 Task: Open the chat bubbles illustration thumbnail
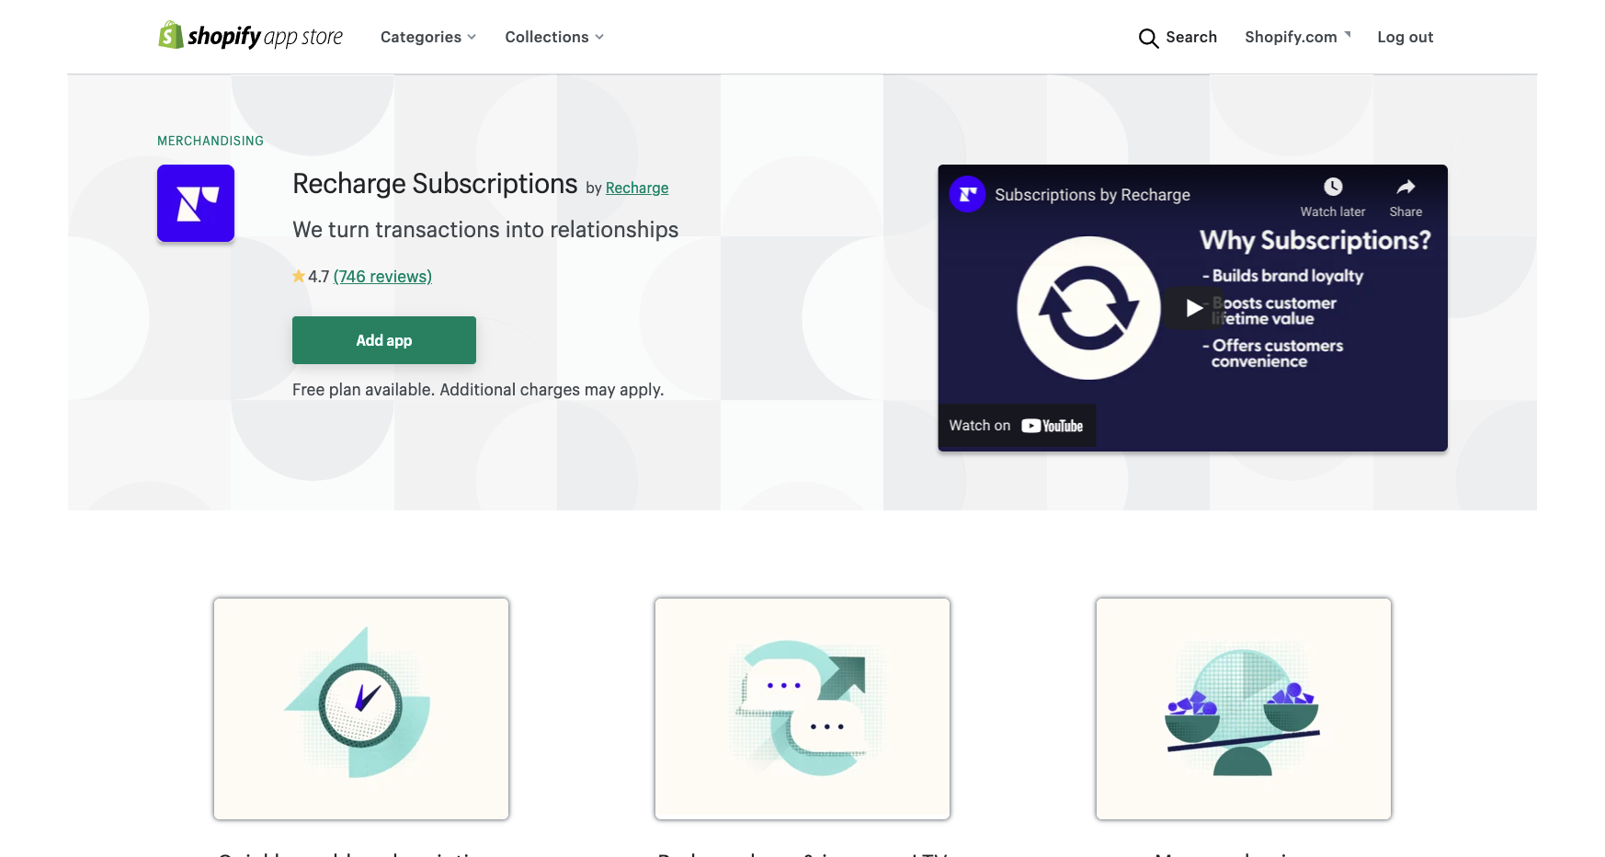[802, 709]
